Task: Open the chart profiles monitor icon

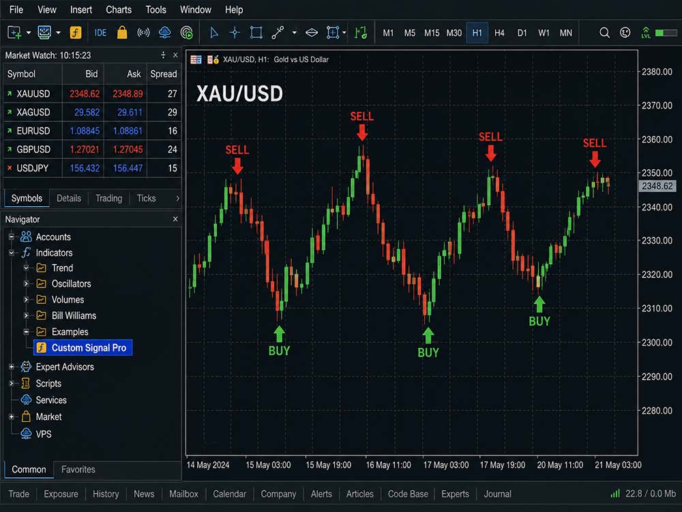Action: click(44, 33)
